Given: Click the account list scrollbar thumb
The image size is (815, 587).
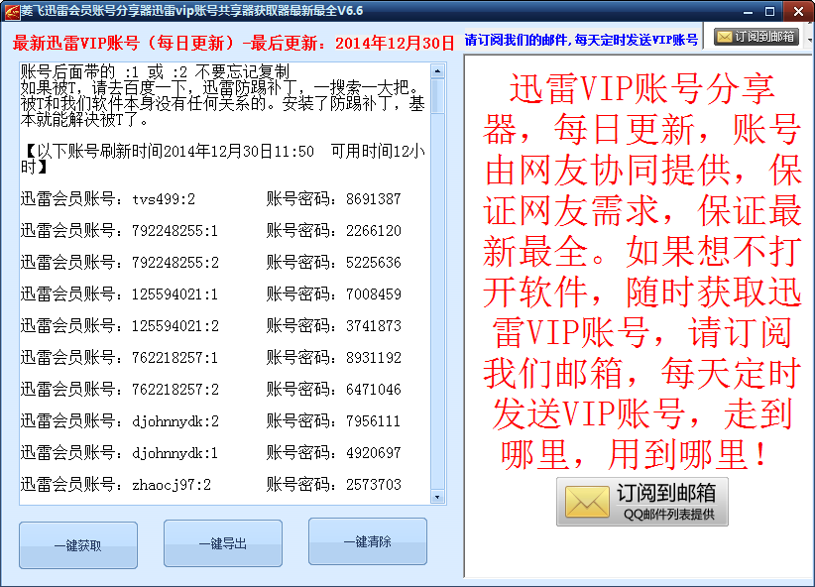Looking at the screenshot, I should click(x=437, y=95).
